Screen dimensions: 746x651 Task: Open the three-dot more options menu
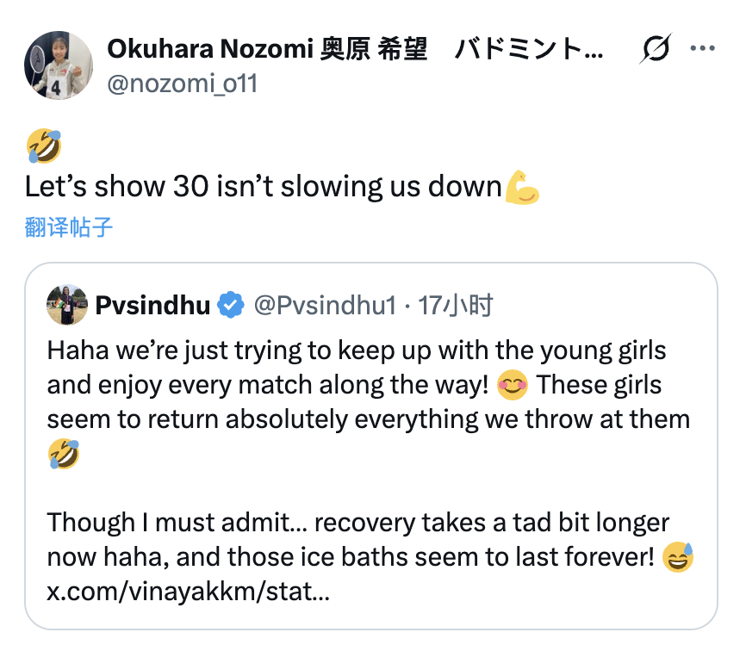point(704,50)
